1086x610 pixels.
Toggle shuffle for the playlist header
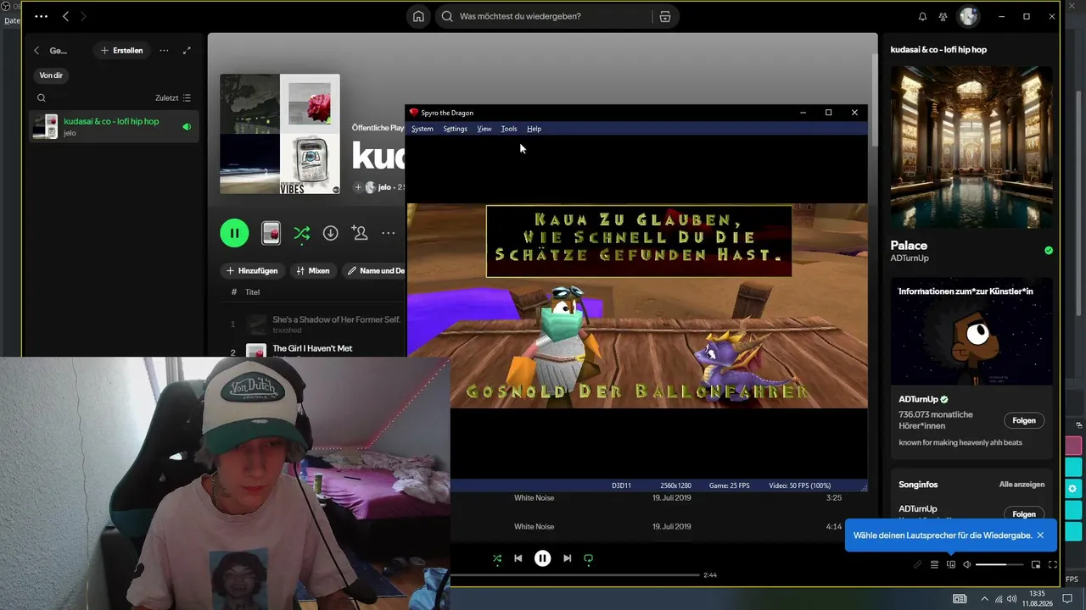tap(301, 233)
